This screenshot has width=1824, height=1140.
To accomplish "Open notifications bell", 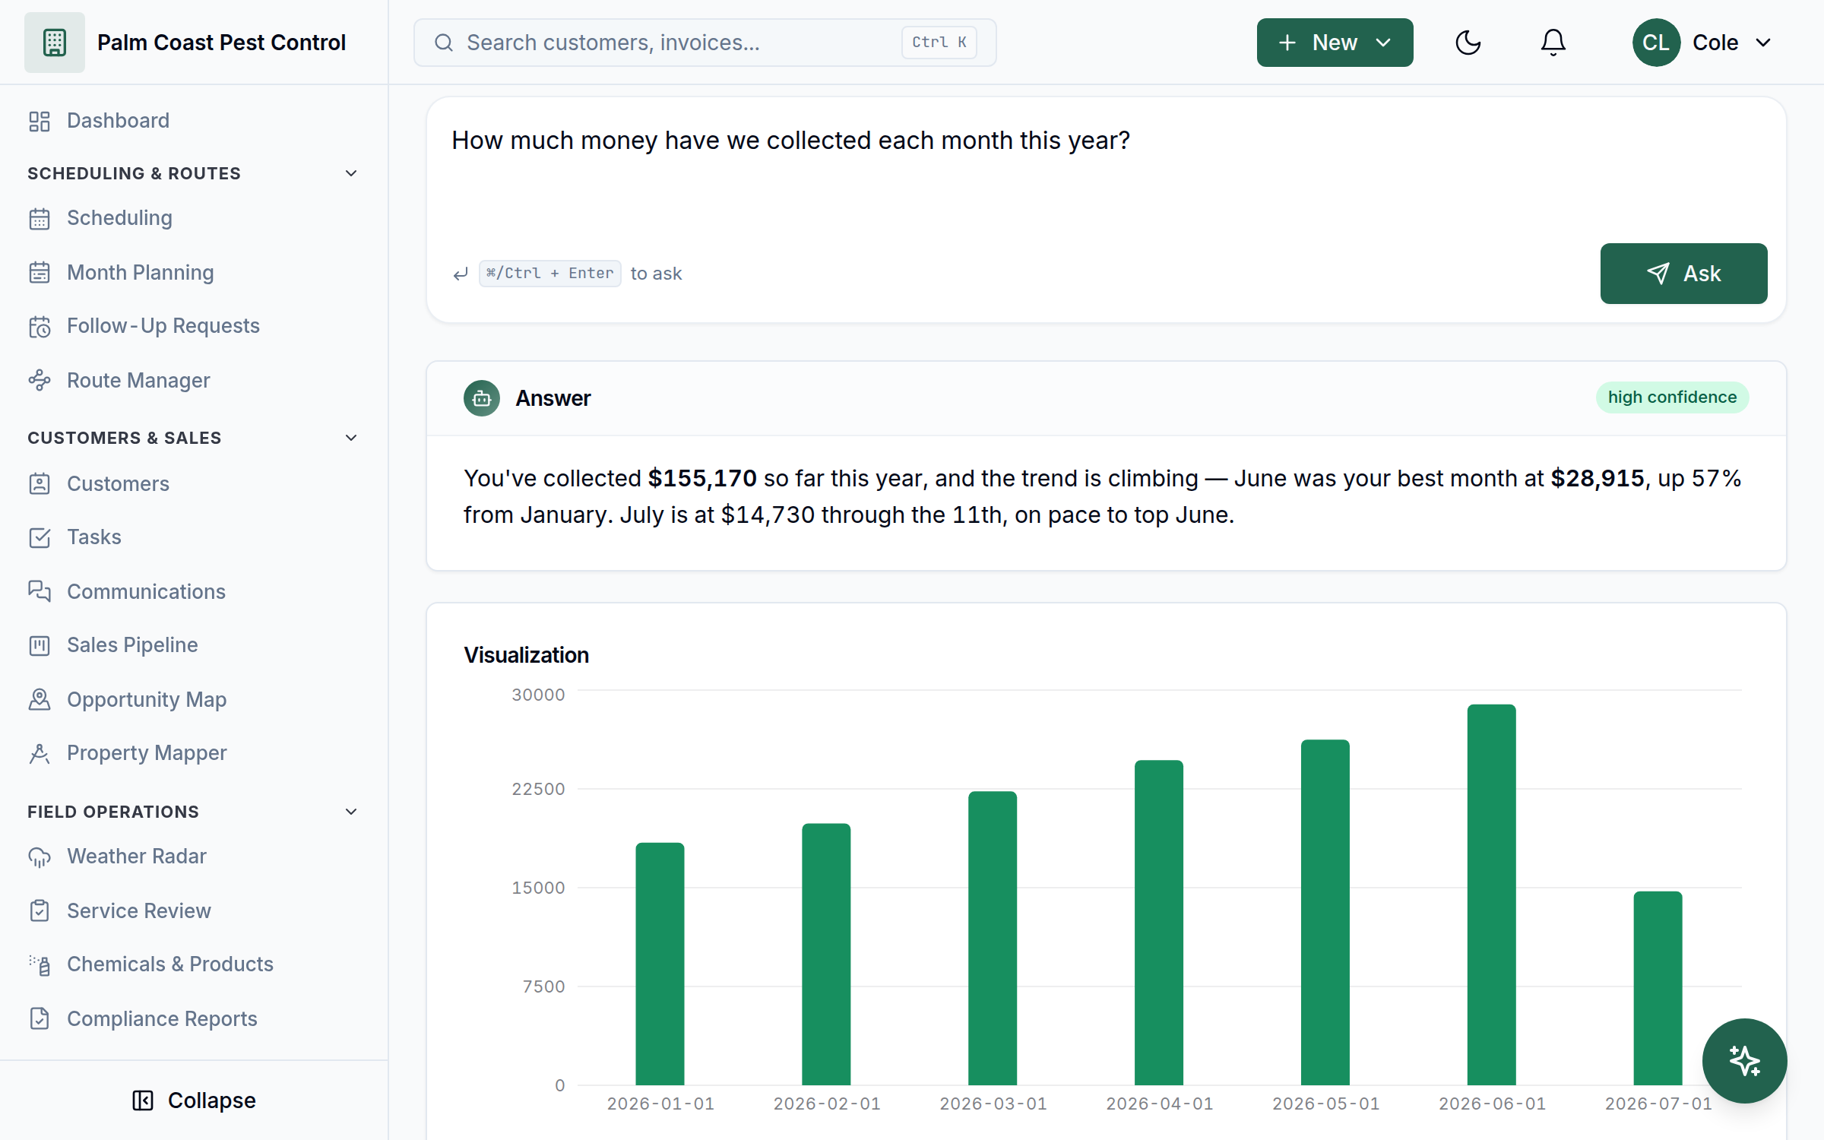I will tap(1553, 43).
